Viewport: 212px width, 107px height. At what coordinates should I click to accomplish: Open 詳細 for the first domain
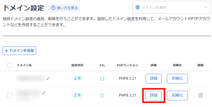click(154, 79)
